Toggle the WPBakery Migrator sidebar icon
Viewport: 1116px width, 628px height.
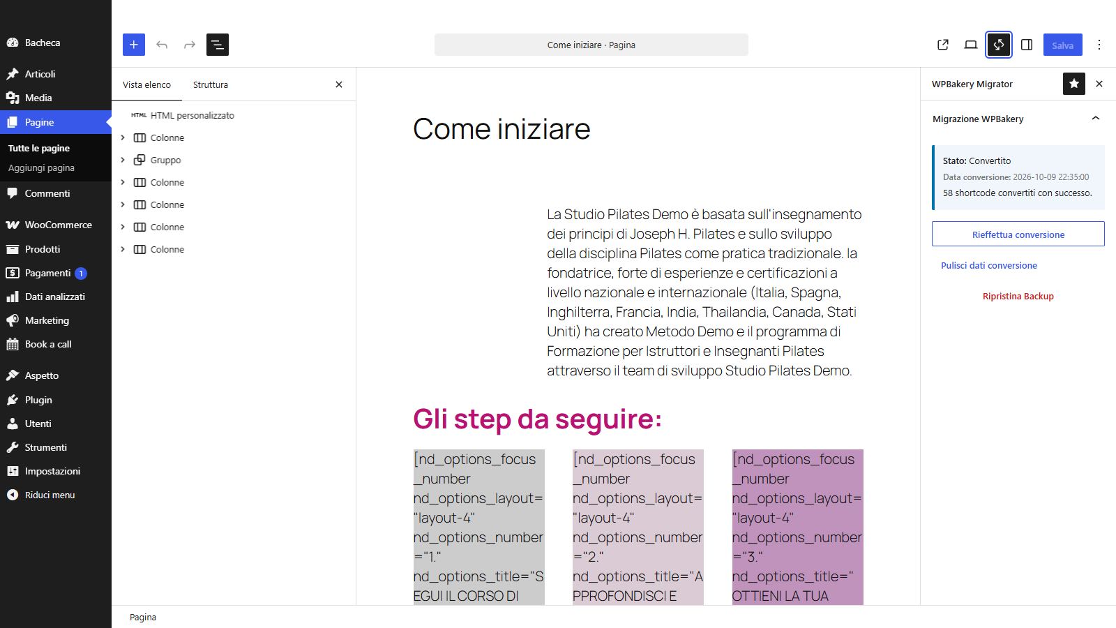[999, 45]
